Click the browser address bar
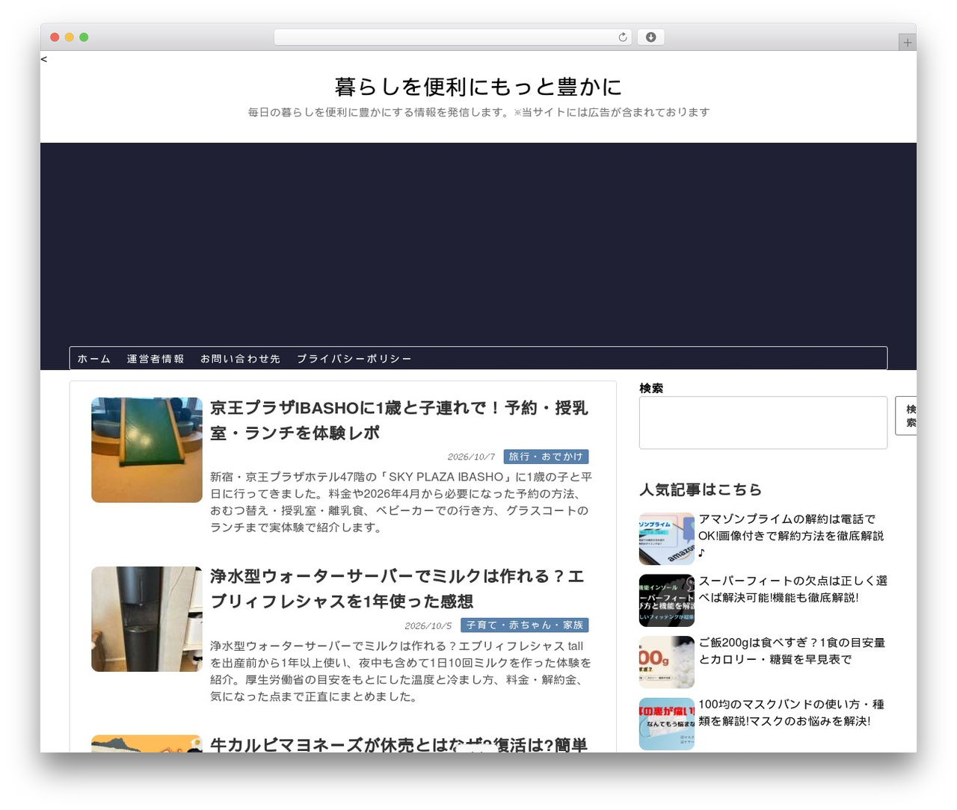This screenshot has width=957, height=810. point(452,37)
